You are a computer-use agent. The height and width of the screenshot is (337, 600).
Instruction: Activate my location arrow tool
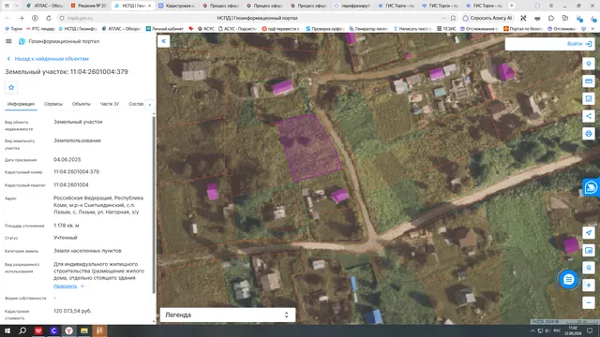(589, 233)
